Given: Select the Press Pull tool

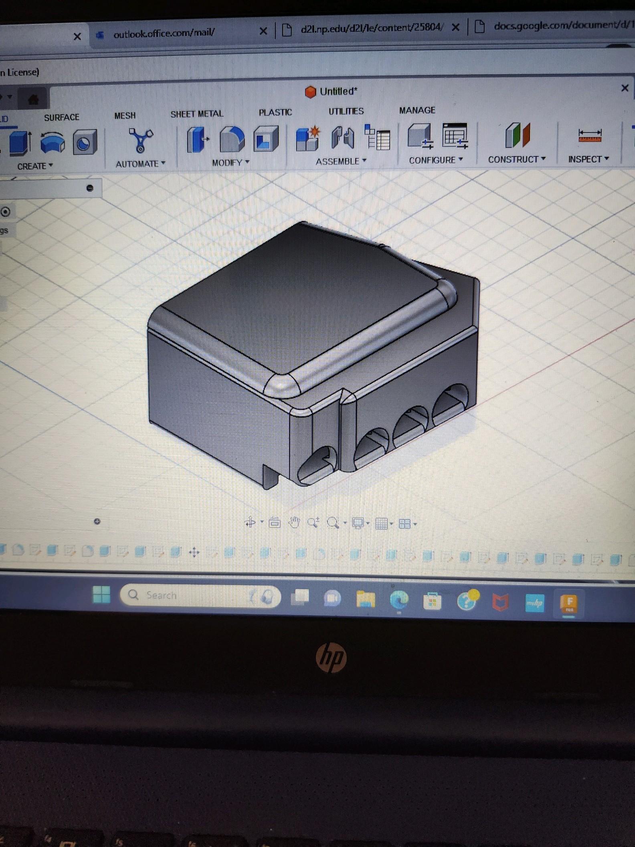Looking at the screenshot, I should point(198,139).
